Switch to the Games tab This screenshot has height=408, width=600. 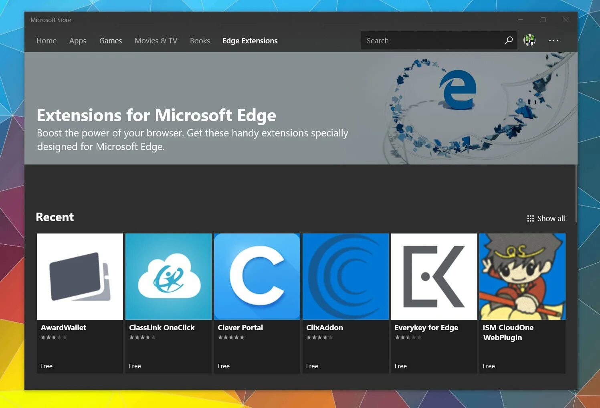(110, 41)
